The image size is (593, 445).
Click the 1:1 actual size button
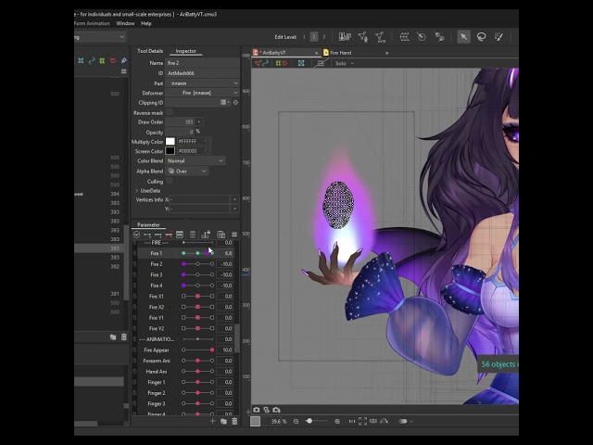pyautogui.click(x=351, y=421)
